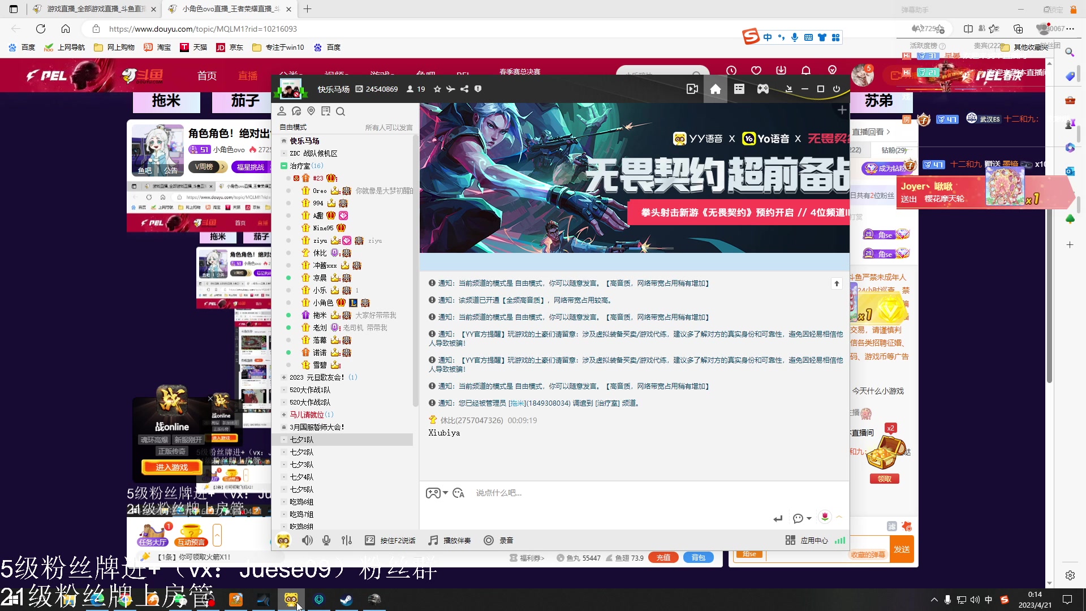Toggle the taskbar 中 IME indicator

coord(989,600)
